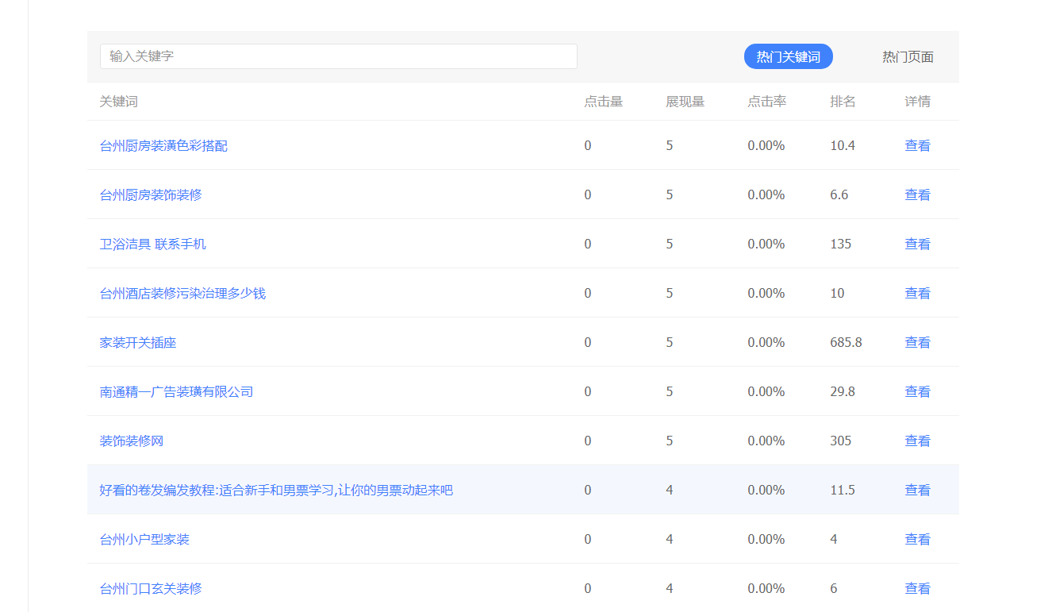Open the 卷发编发教程 keyword link
The image size is (1052, 612).
(276, 490)
